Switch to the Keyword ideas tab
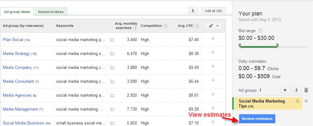Viewport: 313px width, 126px height. [51, 11]
